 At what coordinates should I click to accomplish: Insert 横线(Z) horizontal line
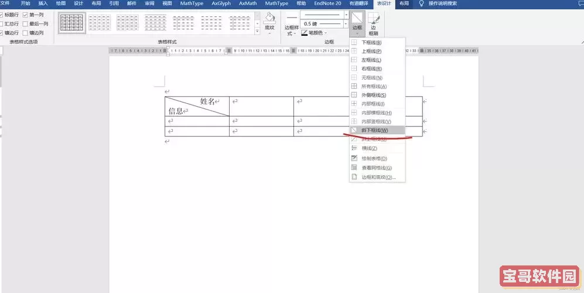click(x=377, y=148)
